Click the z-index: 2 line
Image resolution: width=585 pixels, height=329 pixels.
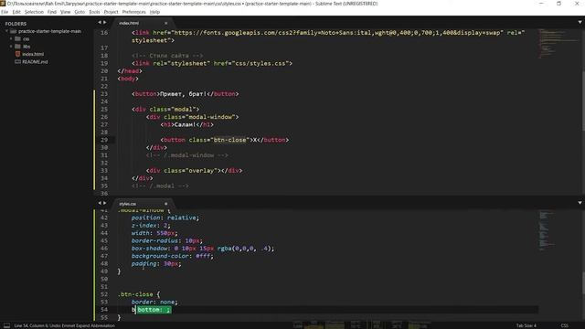pyautogui.click(x=151, y=226)
